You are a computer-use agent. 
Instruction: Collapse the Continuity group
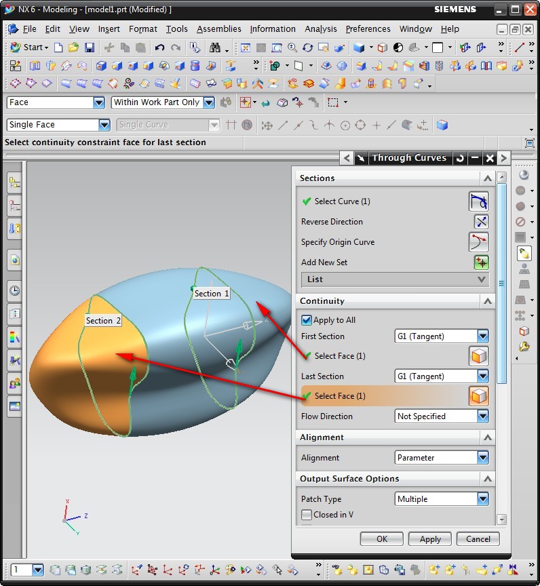(x=487, y=301)
